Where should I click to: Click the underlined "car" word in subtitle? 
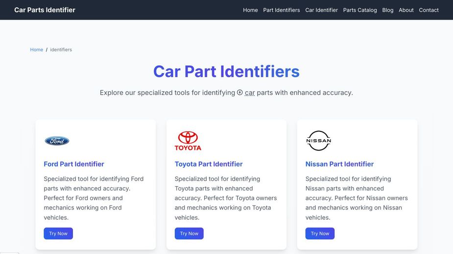(250, 92)
